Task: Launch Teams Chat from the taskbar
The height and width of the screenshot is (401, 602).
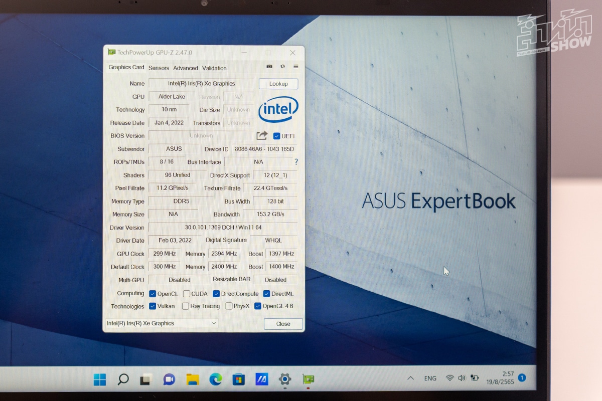Action: [x=169, y=379]
